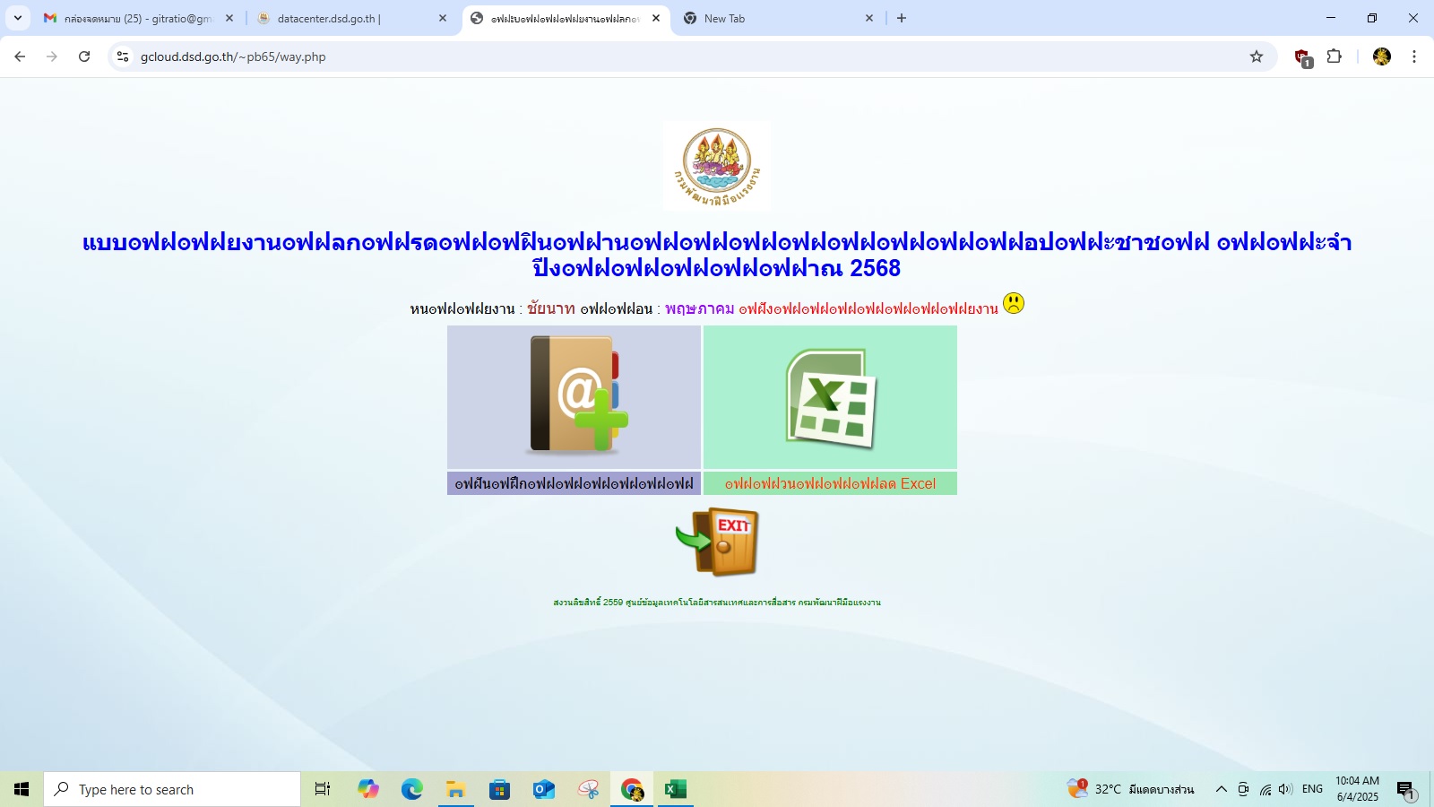The image size is (1434, 807).
Task: Click the Windows taskbar search box
Action: (x=172, y=789)
